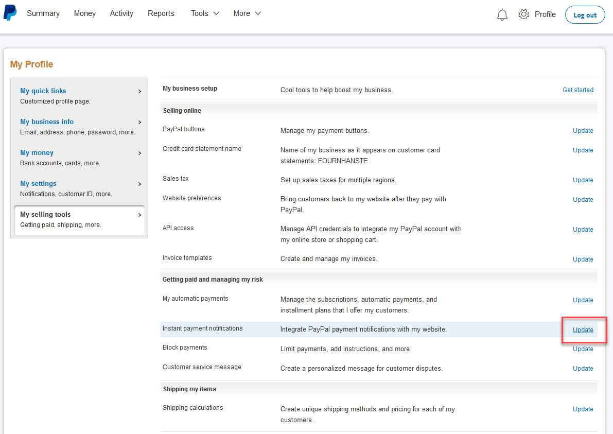
Task: Update Website preferences
Action: point(583,199)
